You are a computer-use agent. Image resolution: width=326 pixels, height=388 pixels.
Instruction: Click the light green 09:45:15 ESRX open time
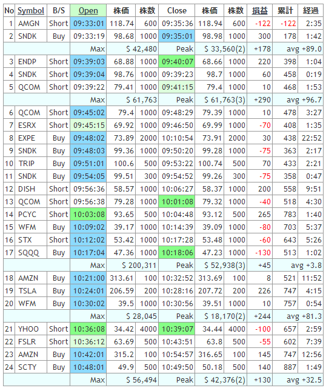click(88, 125)
